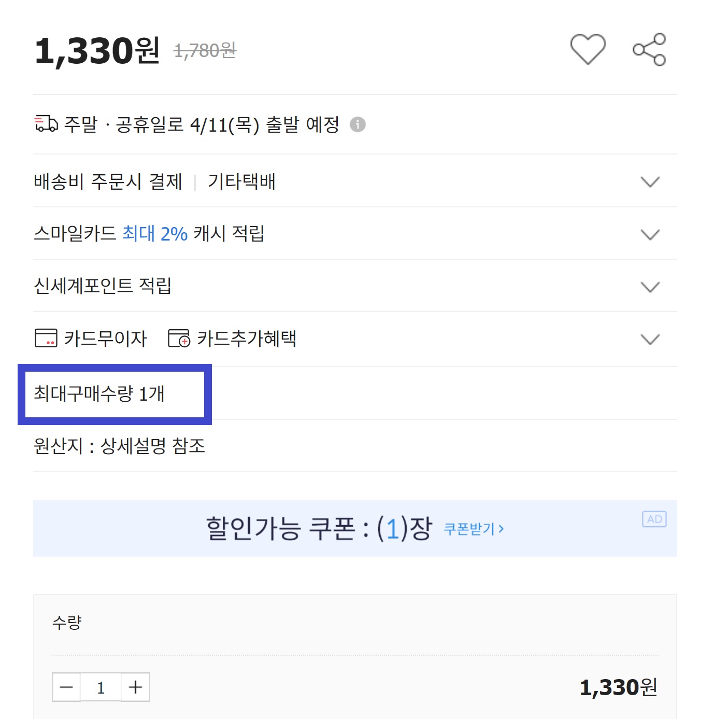Click the heart wishlist icon

(588, 49)
